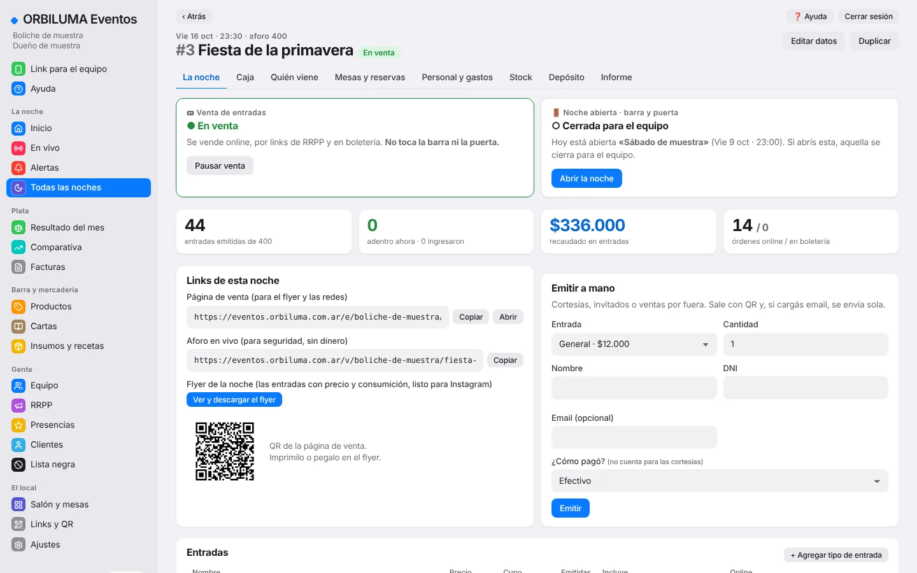The image size is (917, 573).
Task: Click the En vivo broadcast icon
Action: pos(18,148)
